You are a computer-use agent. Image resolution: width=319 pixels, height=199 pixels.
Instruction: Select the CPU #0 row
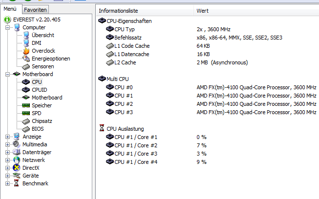click(208, 87)
